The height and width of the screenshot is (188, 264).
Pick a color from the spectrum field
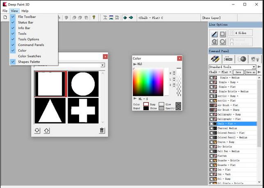148,81
